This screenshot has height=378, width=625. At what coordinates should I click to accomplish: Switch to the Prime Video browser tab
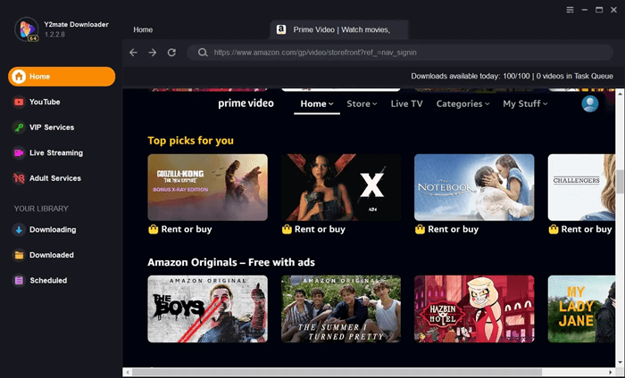[x=339, y=29]
